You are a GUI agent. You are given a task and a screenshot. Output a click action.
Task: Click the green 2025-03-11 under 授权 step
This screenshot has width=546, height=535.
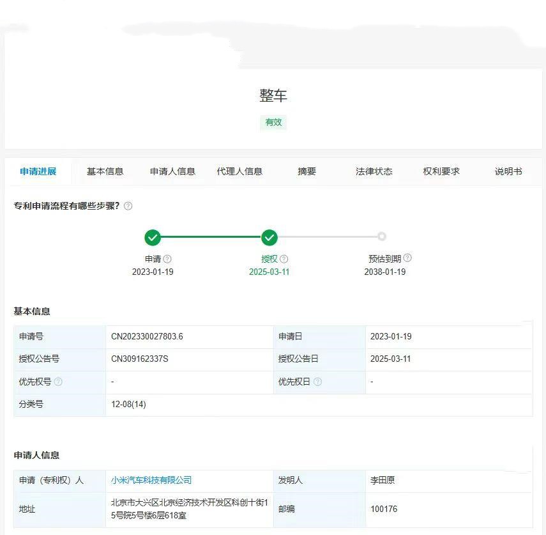[x=269, y=272]
